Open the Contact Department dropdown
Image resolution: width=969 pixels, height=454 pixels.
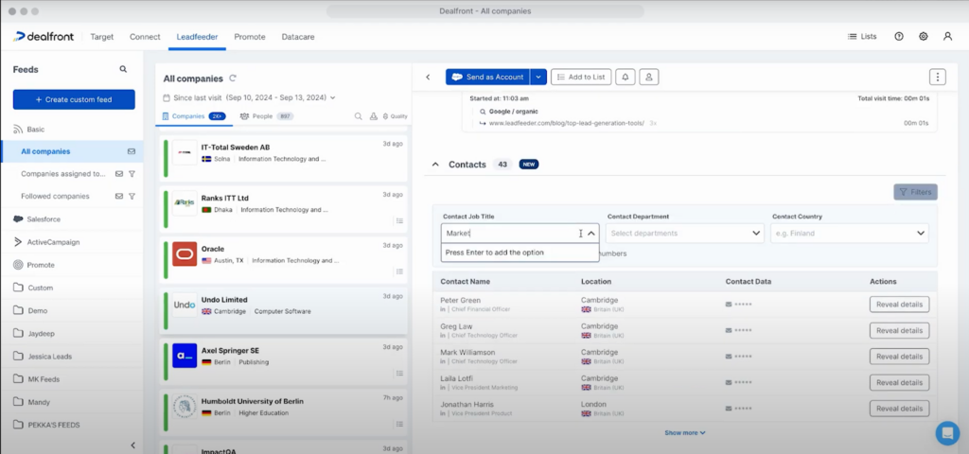(x=685, y=234)
